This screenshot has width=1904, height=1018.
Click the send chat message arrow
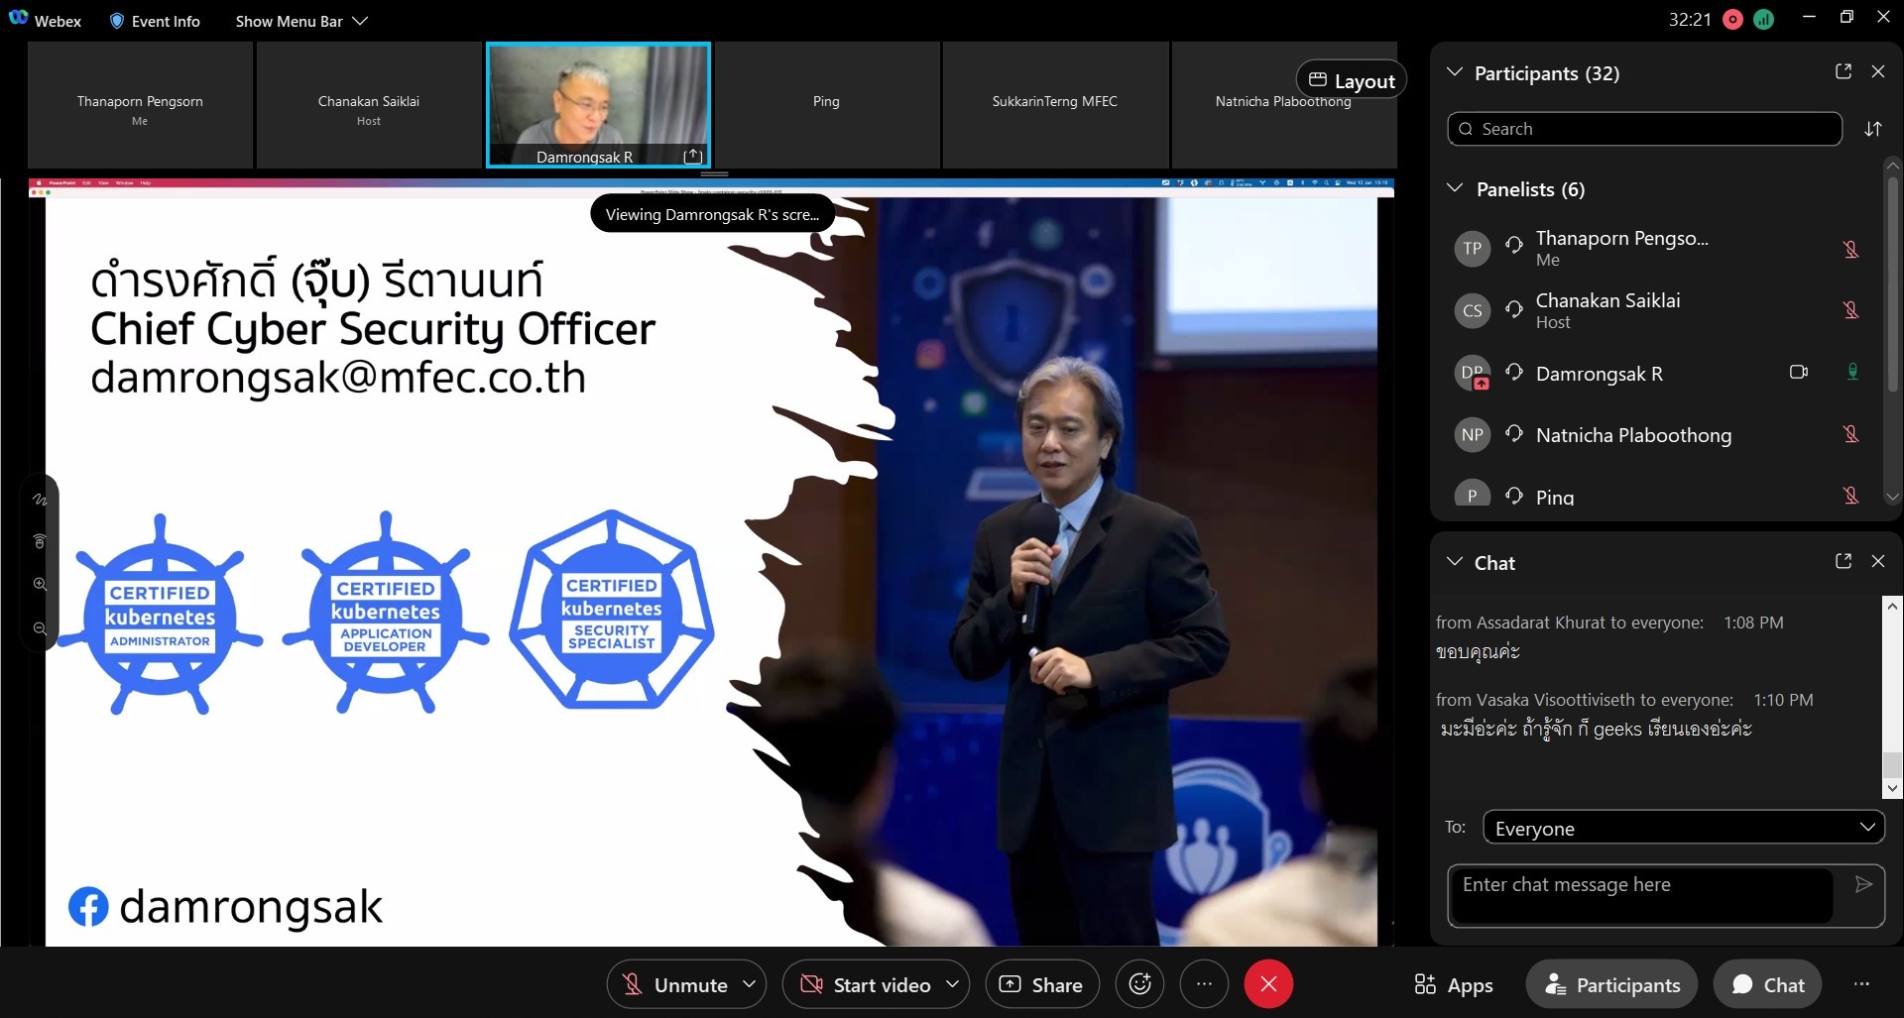pos(1863,884)
